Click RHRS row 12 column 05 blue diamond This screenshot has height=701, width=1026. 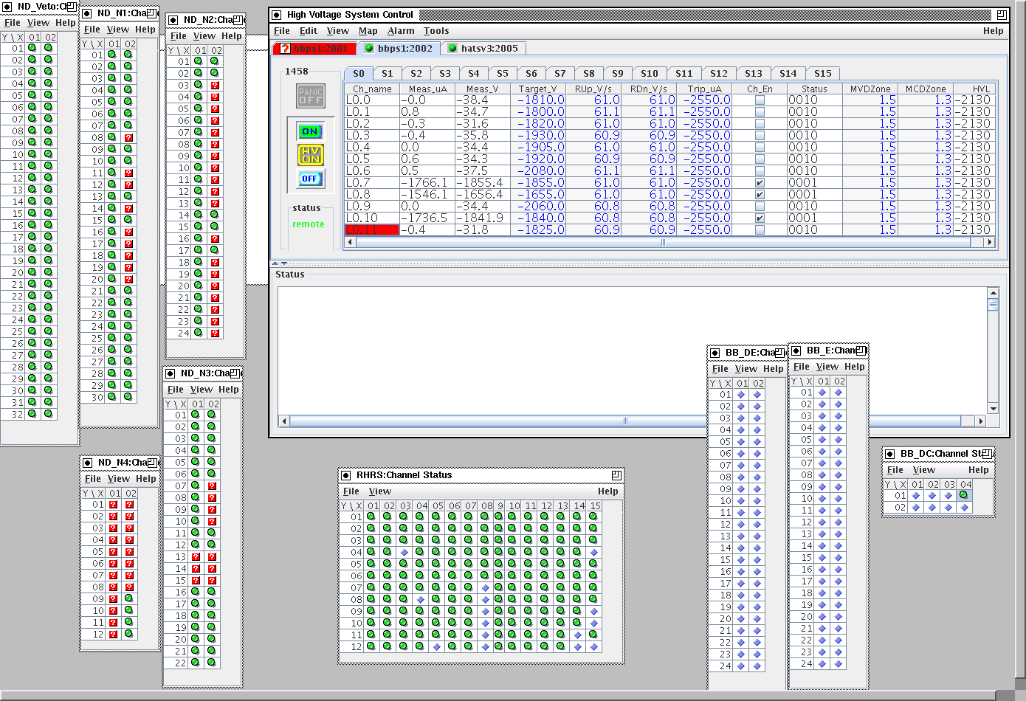tap(436, 646)
